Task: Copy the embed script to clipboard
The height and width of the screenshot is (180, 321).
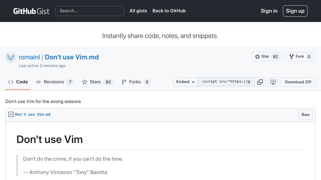Action: pos(260,82)
